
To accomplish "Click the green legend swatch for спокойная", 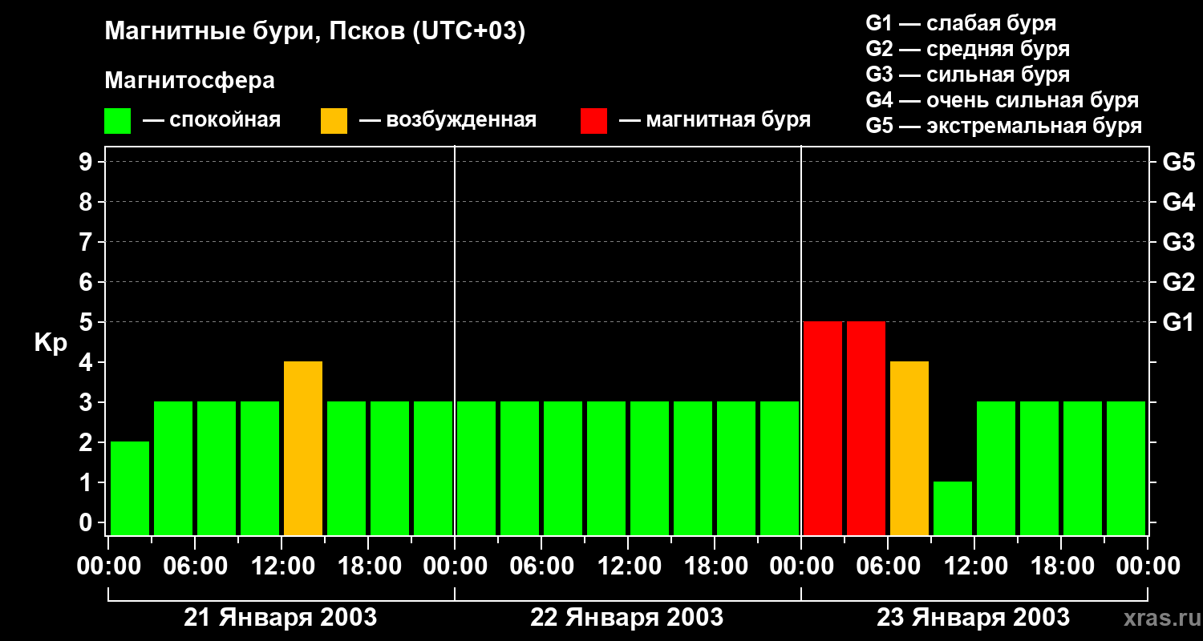I will 117,121.
